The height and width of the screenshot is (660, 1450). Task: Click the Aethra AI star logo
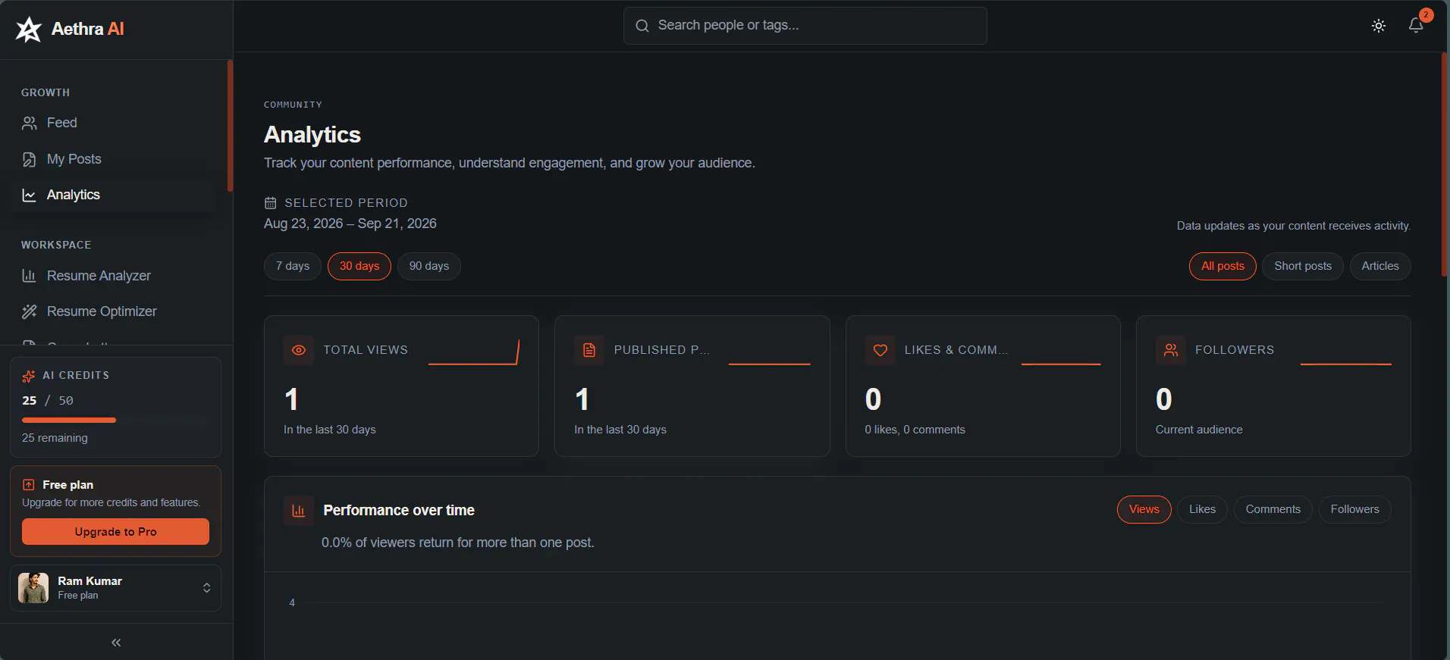pyautogui.click(x=29, y=30)
